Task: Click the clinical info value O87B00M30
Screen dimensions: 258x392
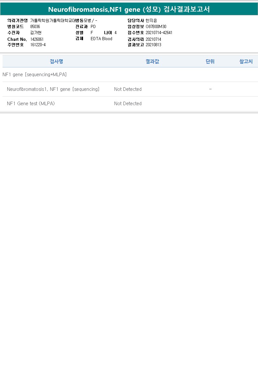Action: 156,27
